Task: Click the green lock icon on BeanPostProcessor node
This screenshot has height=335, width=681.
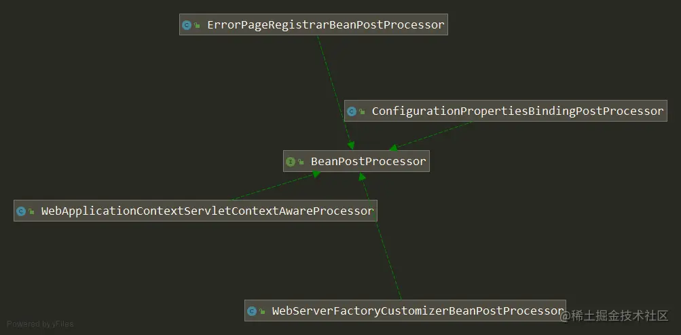Action: point(301,162)
